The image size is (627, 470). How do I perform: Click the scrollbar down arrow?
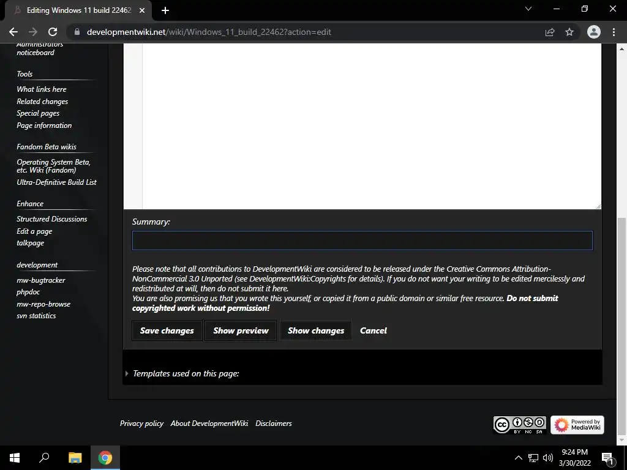pyautogui.click(x=621, y=440)
